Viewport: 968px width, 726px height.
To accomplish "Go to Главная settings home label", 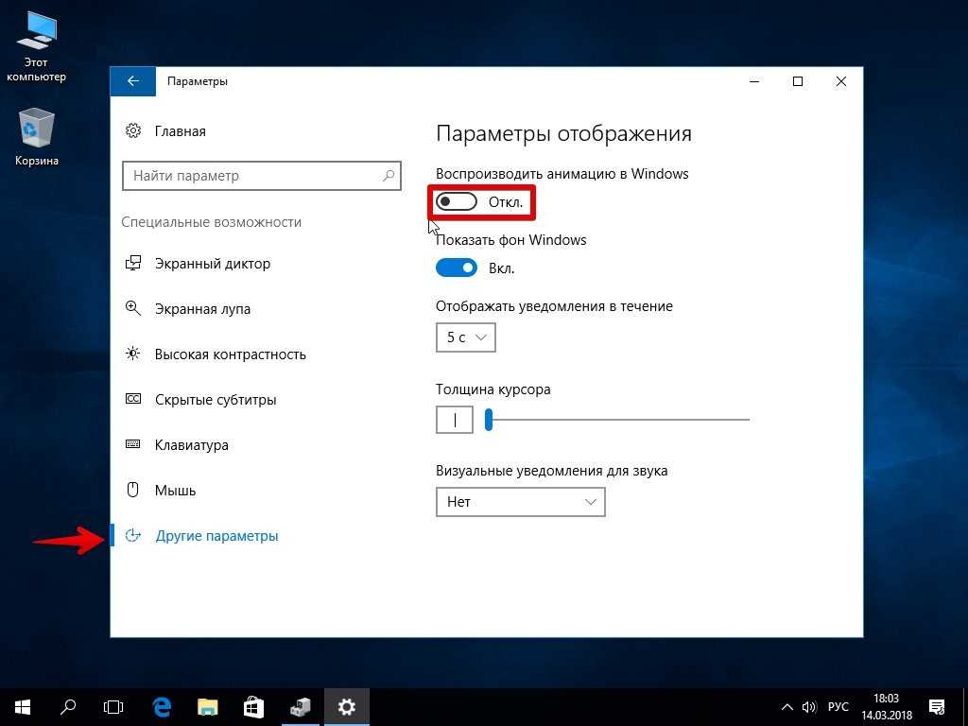I will [x=181, y=131].
